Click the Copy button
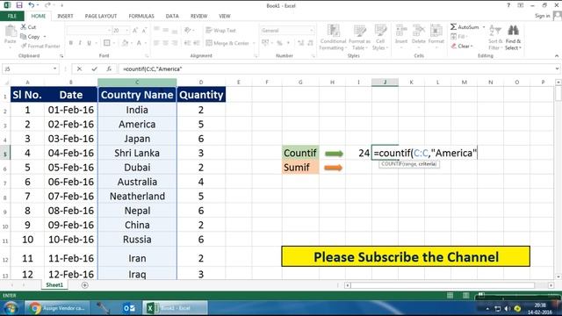 tap(31, 37)
